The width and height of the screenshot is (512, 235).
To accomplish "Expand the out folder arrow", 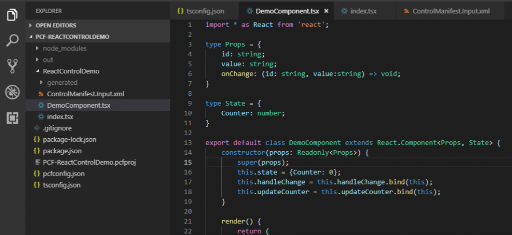I will click(x=37, y=60).
